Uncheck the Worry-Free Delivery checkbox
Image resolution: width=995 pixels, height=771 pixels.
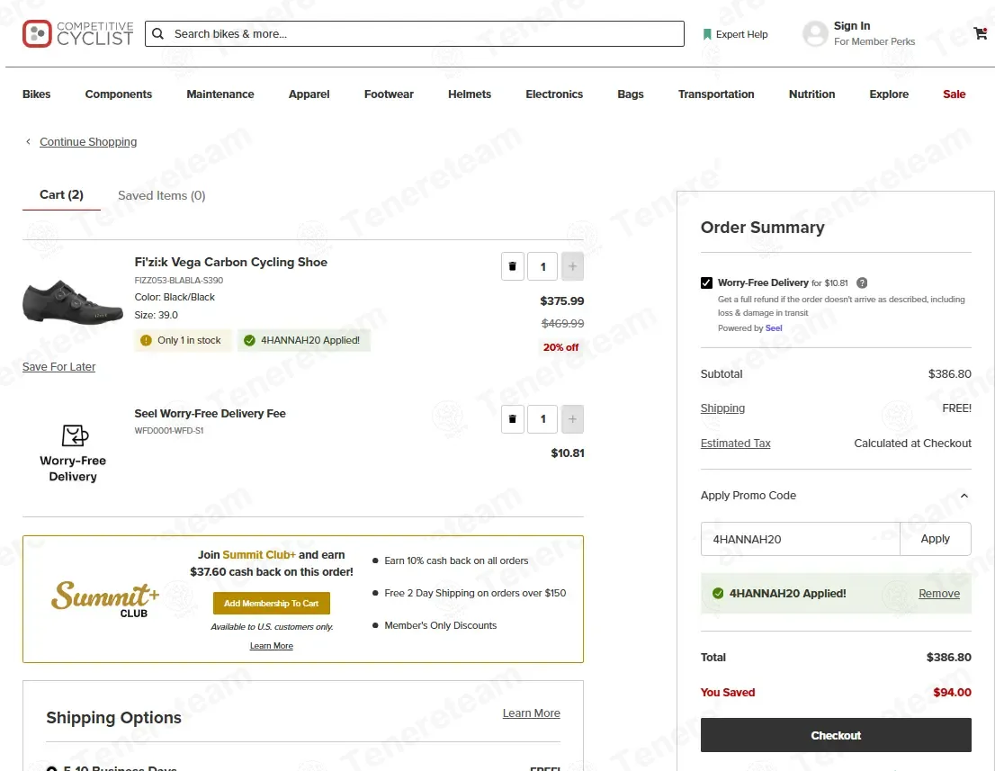pos(706,282)
